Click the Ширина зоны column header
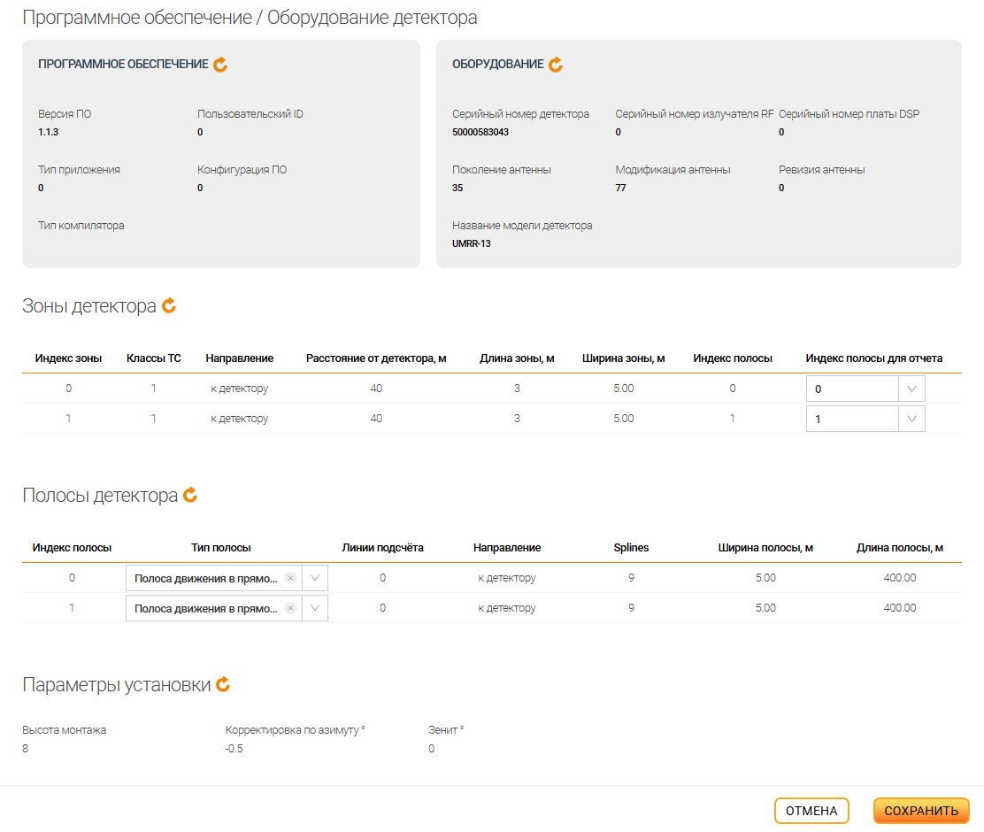The image size is (984, 832). (623, 358)
